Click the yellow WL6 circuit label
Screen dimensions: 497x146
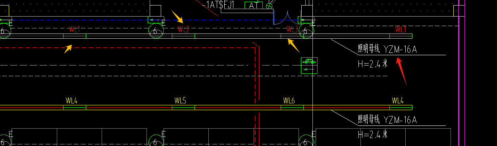[x=289, y=101]
